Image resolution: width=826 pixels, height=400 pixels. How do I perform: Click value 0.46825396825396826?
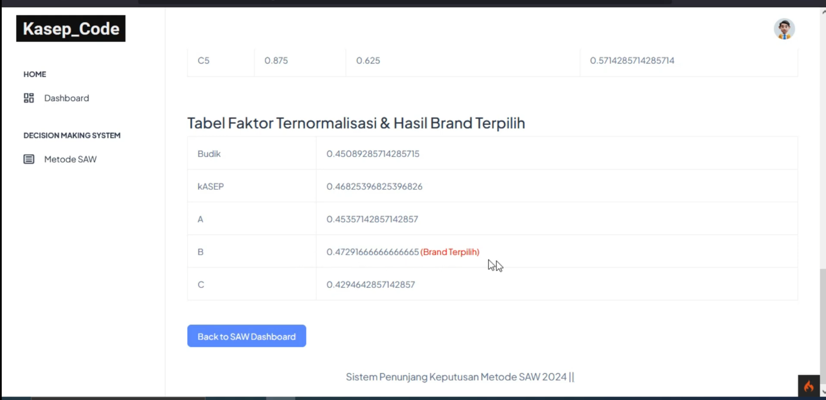[374, 186]
